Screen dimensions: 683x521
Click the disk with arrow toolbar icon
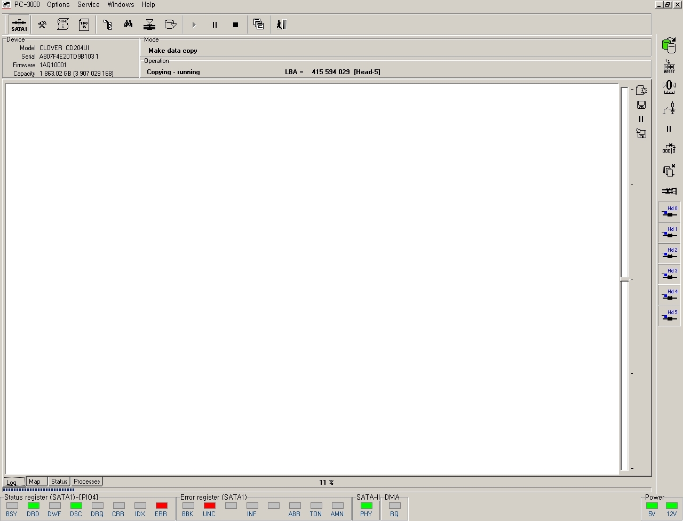(x=171, y=25)
